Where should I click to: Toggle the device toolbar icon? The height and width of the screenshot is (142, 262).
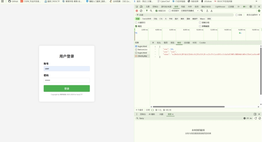click(141, 6)
